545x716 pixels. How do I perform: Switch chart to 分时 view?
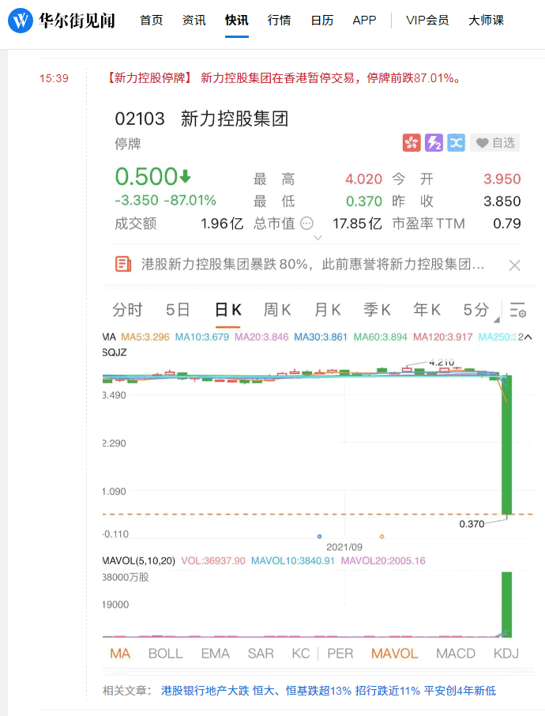click(127, 310)
